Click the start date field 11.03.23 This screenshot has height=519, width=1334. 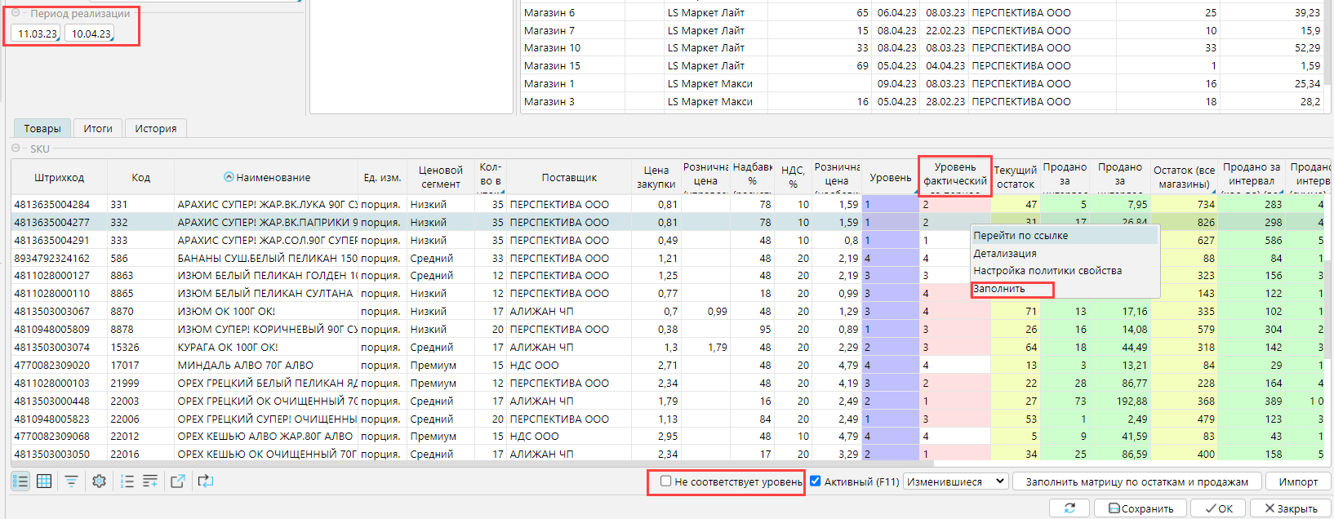coord(37,34)
